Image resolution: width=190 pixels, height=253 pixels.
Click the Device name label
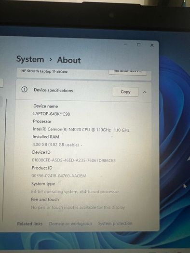(x=45, y=106)
